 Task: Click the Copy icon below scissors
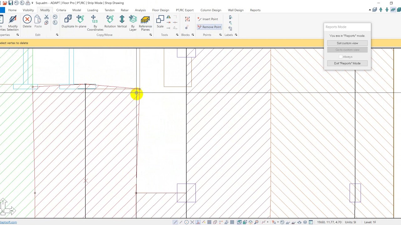(x=46, y=23)
